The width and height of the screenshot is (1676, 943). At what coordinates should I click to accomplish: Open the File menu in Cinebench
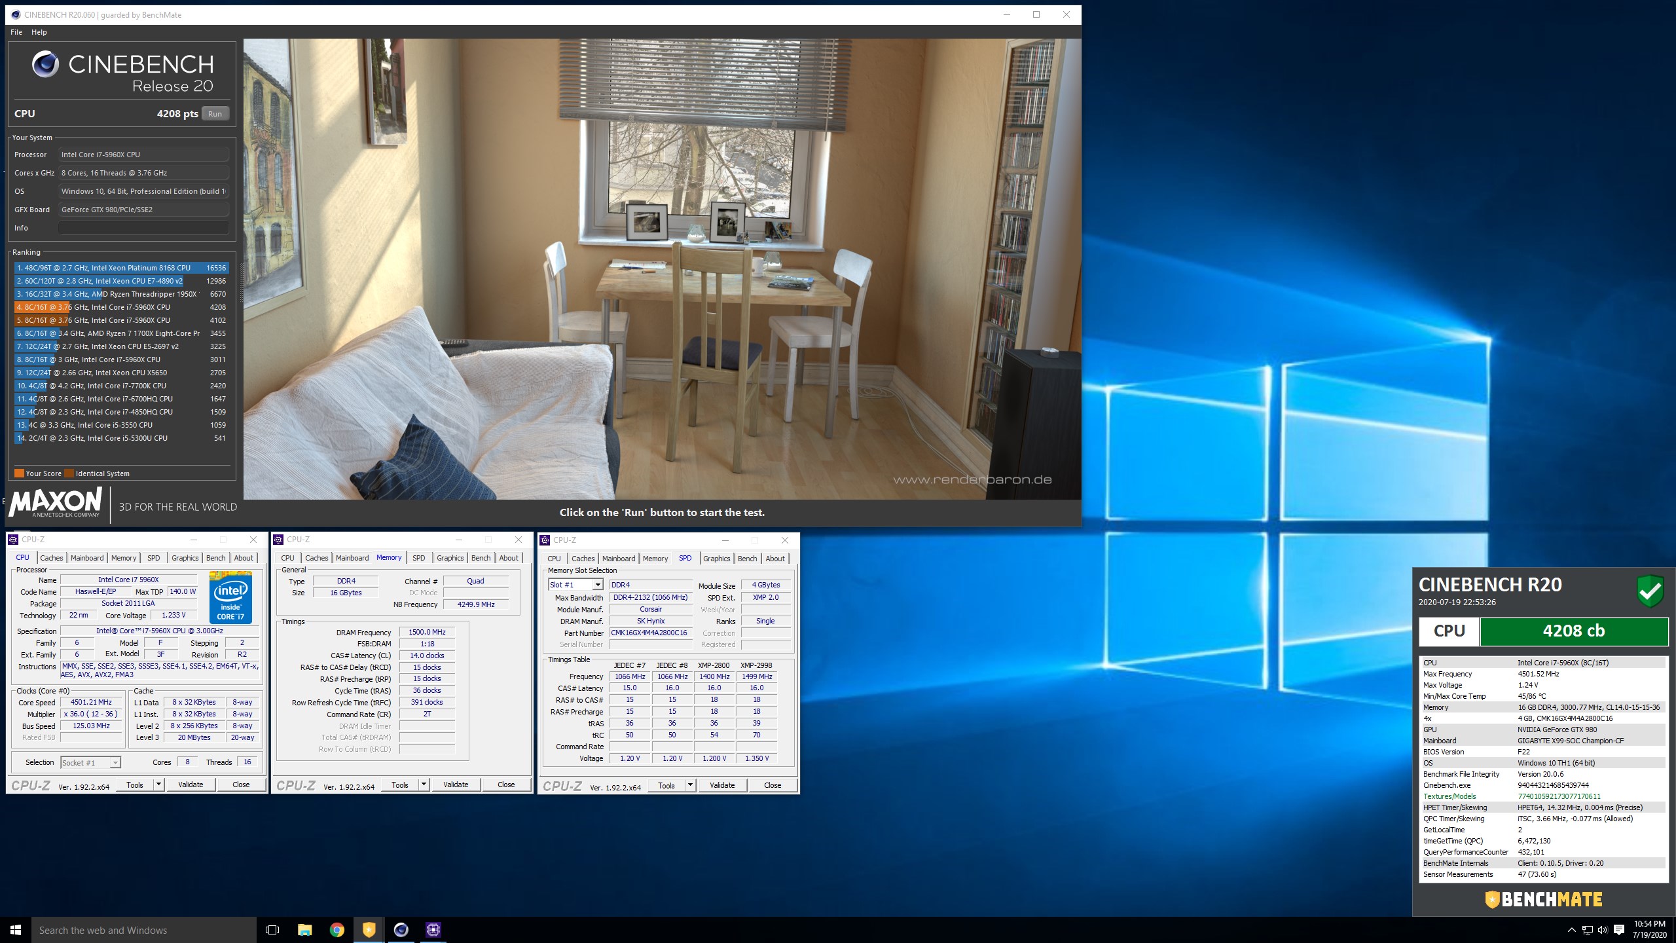[16, 32]
